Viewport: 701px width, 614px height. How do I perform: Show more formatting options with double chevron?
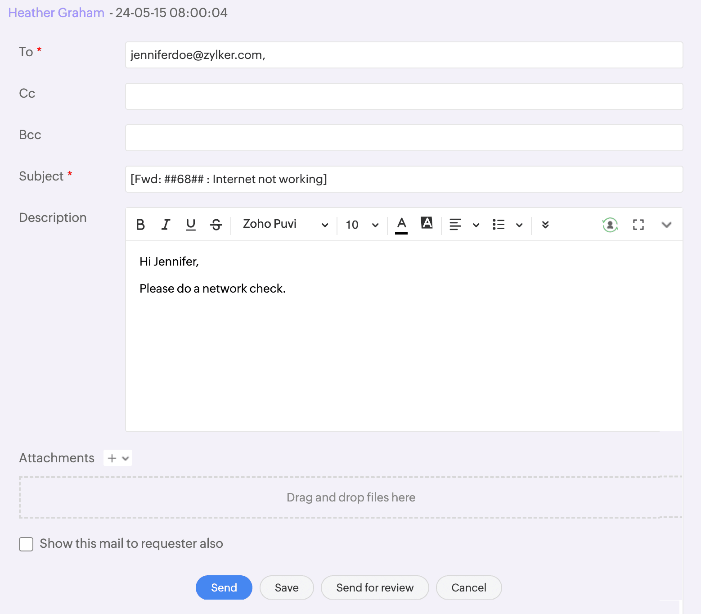pyautogui.click(x=545, y=224)
